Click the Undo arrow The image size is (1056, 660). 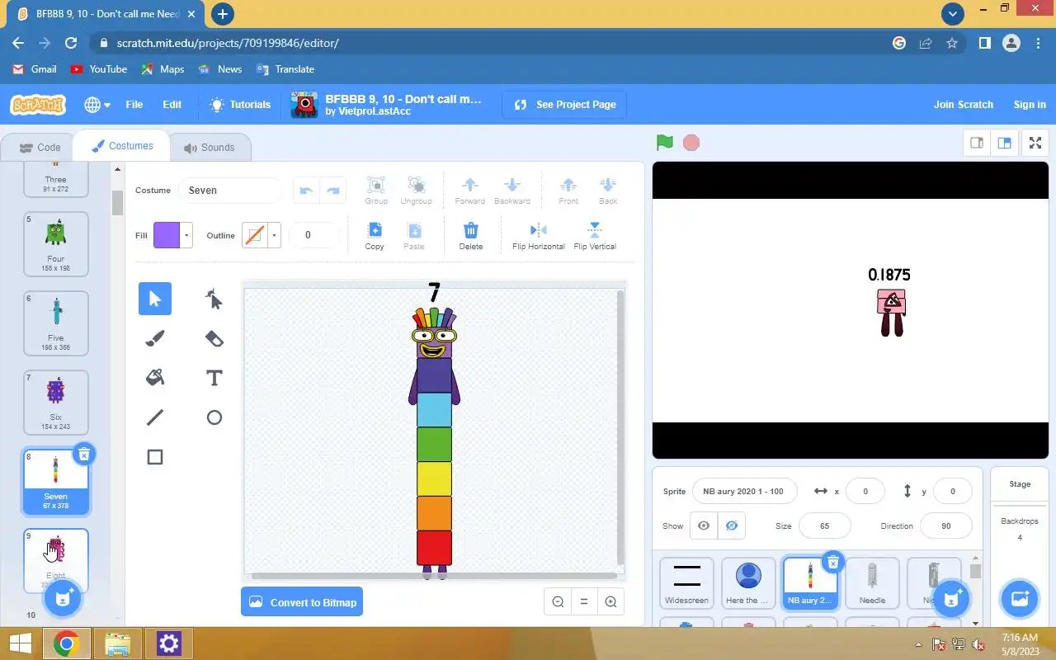306,191
